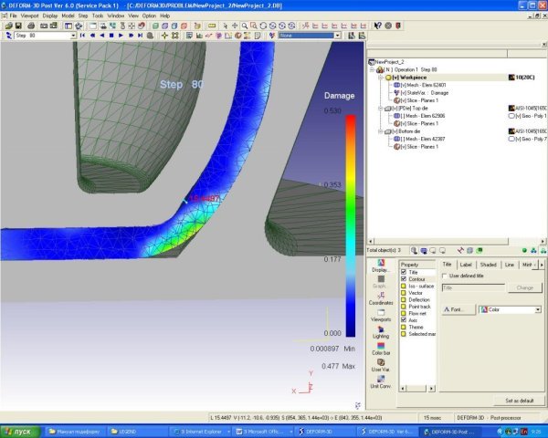Check User defined title checkbox

(445, 276)
